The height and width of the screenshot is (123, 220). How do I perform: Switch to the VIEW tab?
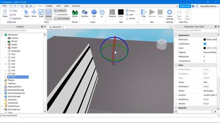point(66,6)
